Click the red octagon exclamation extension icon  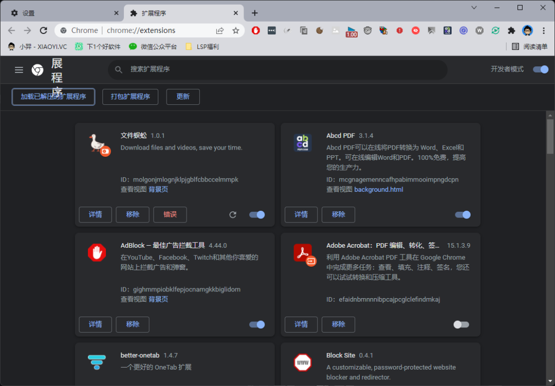point(400,30)
